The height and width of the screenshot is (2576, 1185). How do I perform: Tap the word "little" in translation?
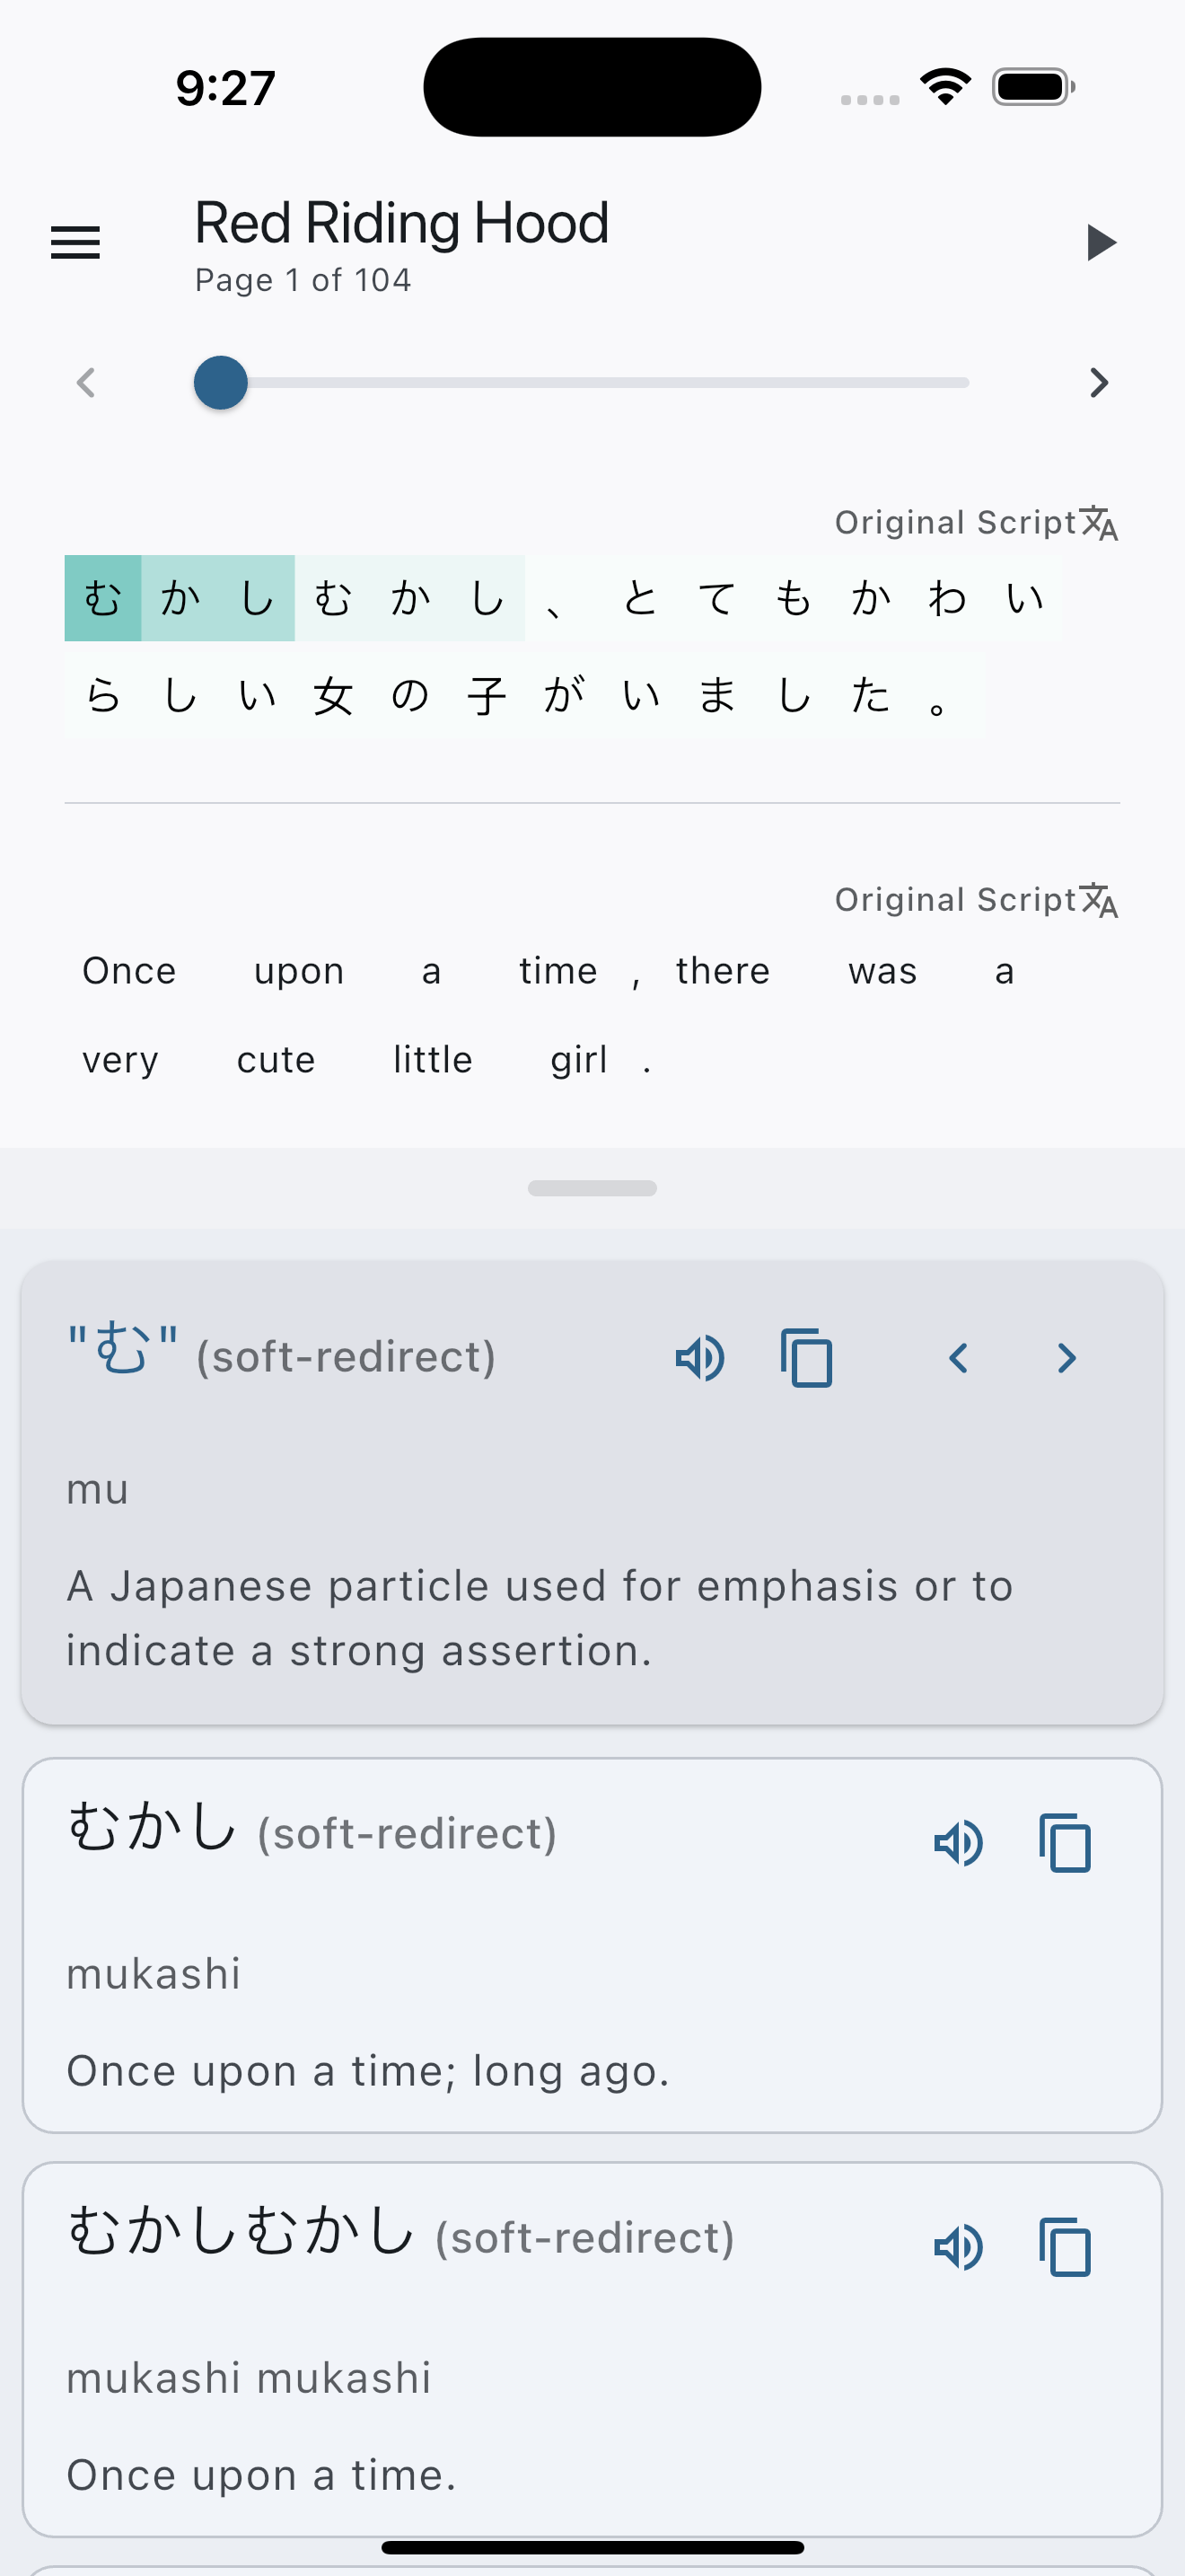pos(433,1059)
